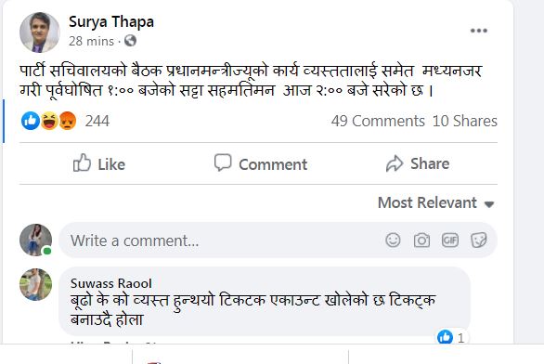Viewport: 544px width, 364px height.
Task: Share this post
Action: pyautogui.click(x=418, y=163)
